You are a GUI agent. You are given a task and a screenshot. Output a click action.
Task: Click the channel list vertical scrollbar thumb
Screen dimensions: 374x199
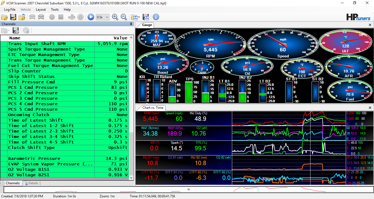[x=131, y=154]
